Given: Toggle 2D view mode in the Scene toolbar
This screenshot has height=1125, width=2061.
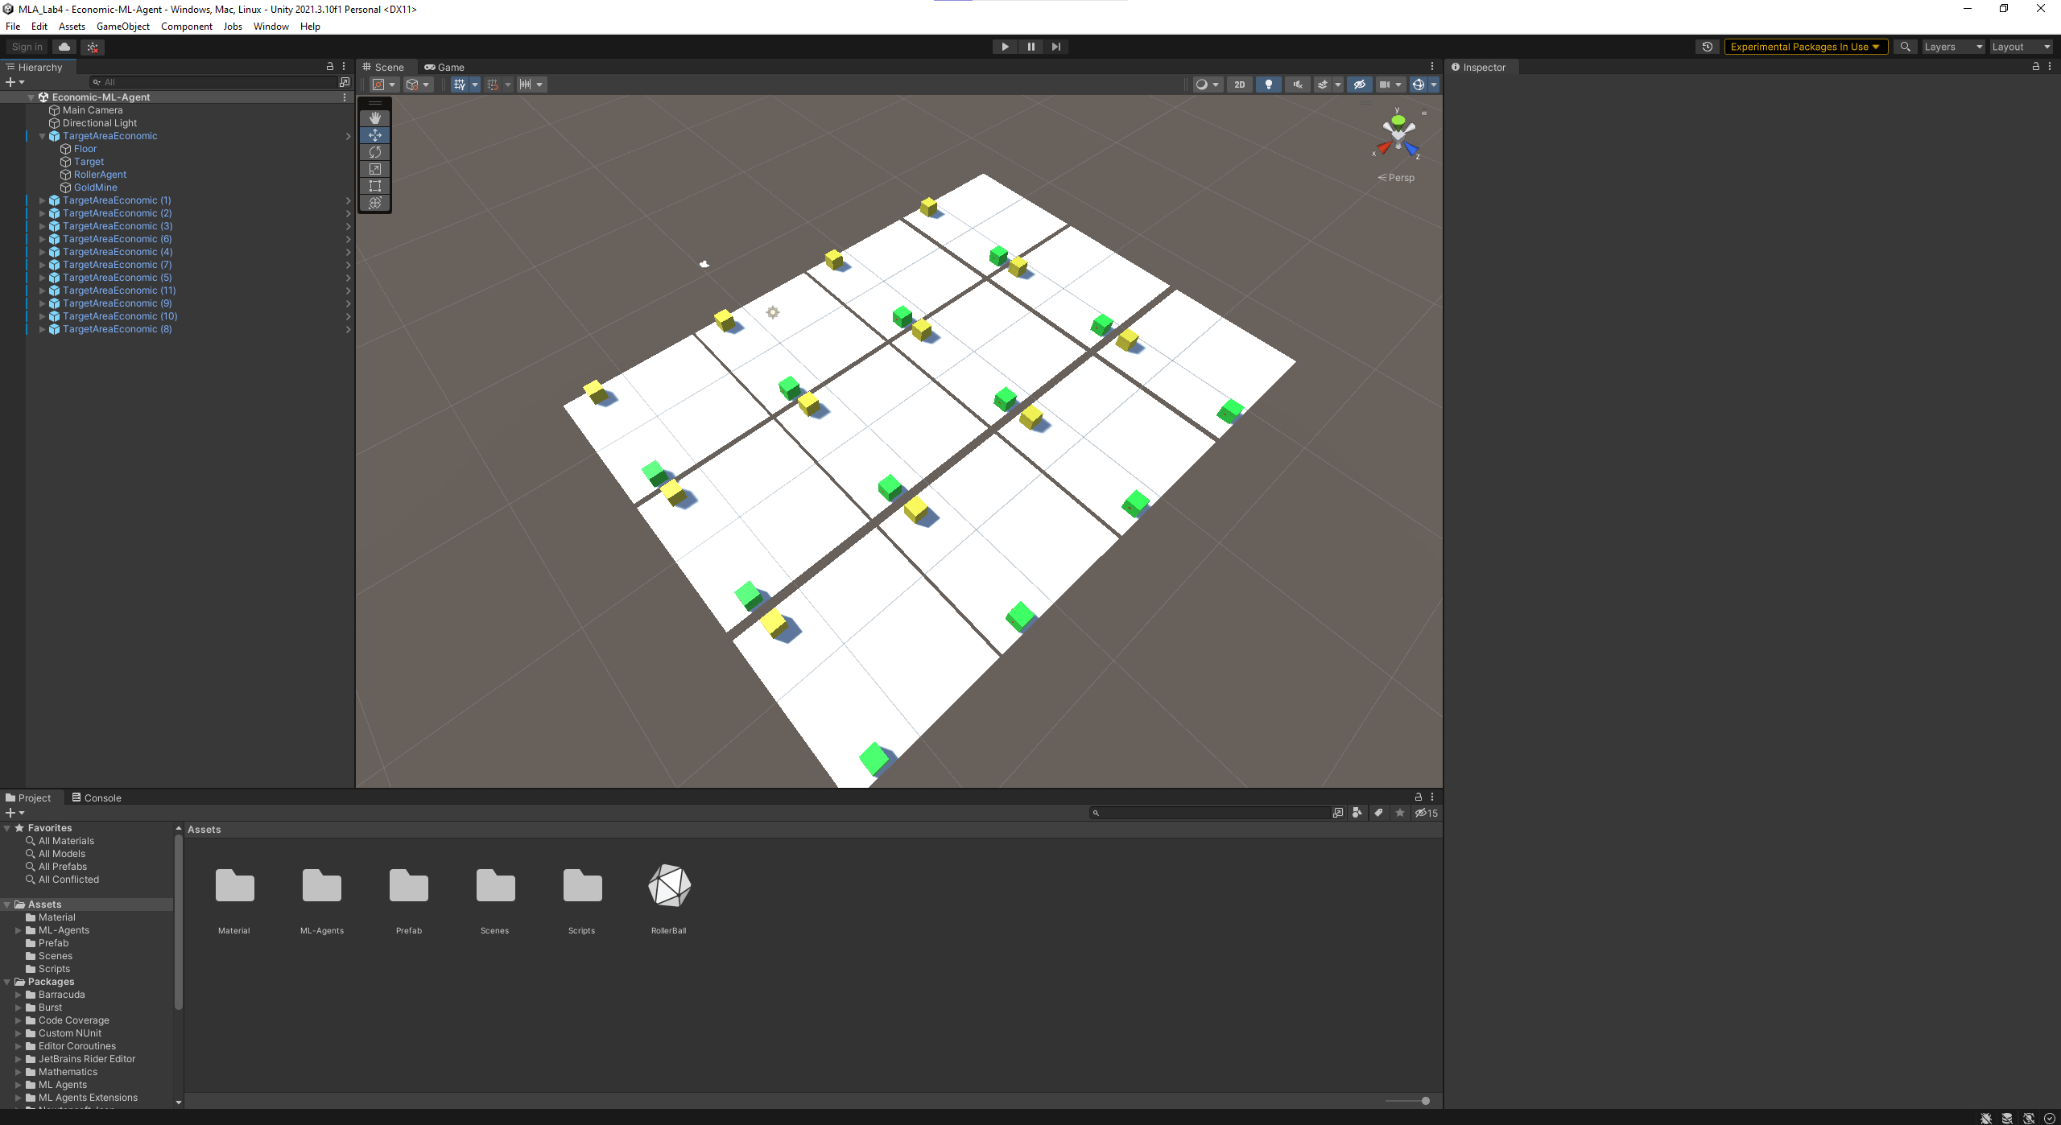Looking at the screenshot, I should point(1240,84).
